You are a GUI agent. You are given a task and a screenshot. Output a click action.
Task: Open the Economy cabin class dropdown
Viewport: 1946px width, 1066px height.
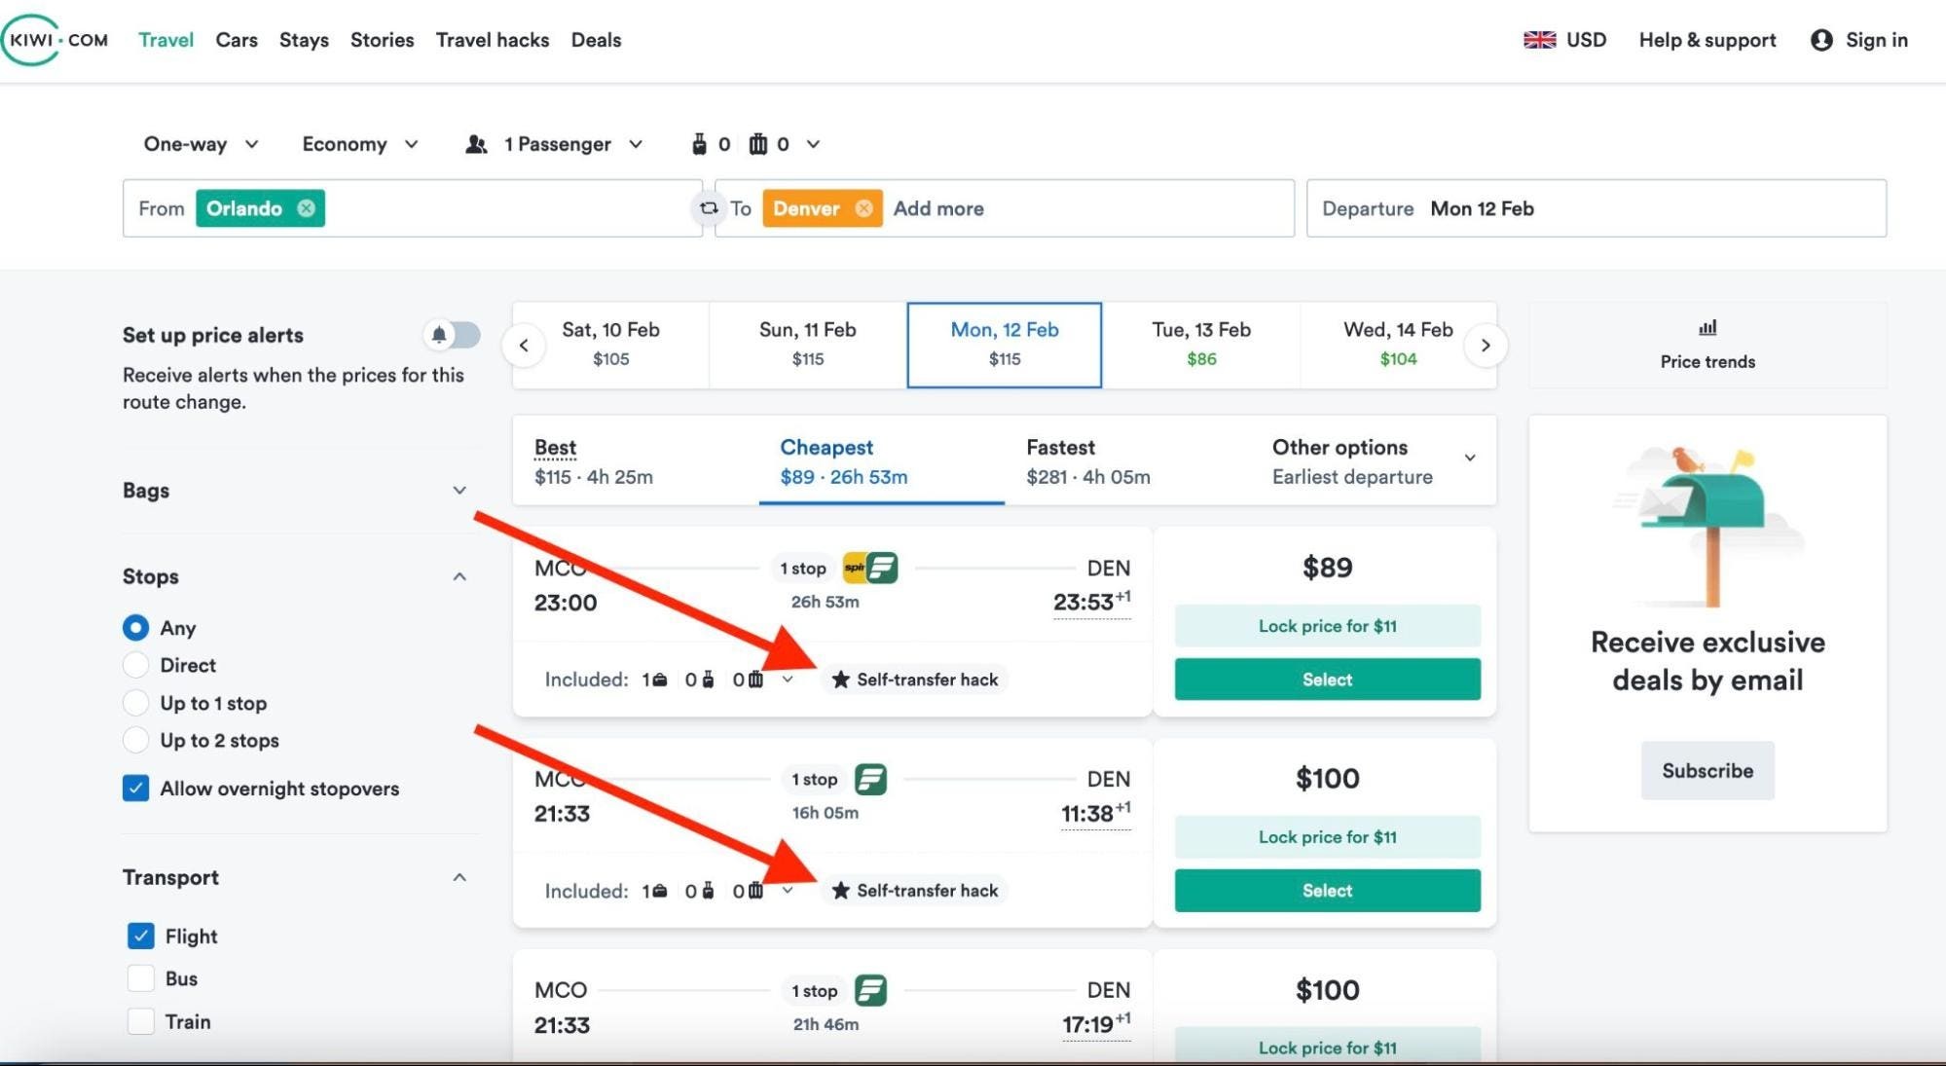point(360,144)
